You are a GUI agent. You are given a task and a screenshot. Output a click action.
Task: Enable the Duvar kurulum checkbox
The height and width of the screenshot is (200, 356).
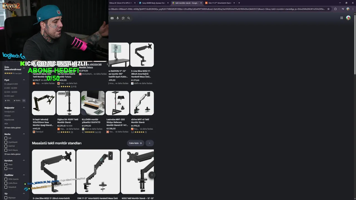tap(6, 169)
